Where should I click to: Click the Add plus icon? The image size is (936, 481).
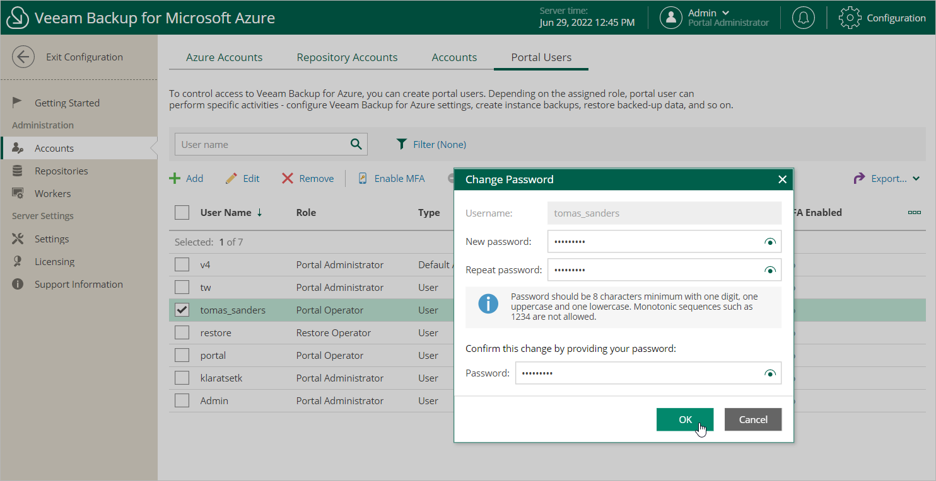175,179
